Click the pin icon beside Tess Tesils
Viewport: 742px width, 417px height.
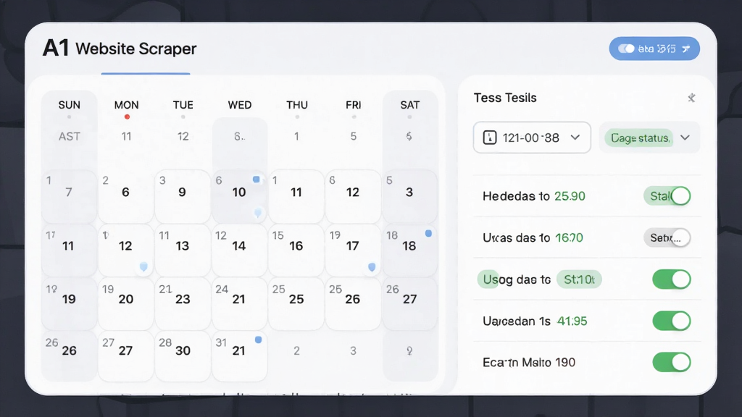click(x=691, y=98)
